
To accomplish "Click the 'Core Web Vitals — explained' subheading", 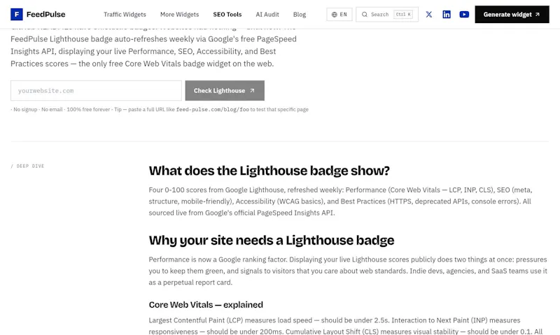I will tap(206, 305).
